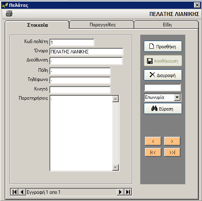Viewport: 202px width, 201px height.
Task: Click the Παρατηρήσεις scrollbar up arrow
Action: pyautogui.click(x=116, y=99)
